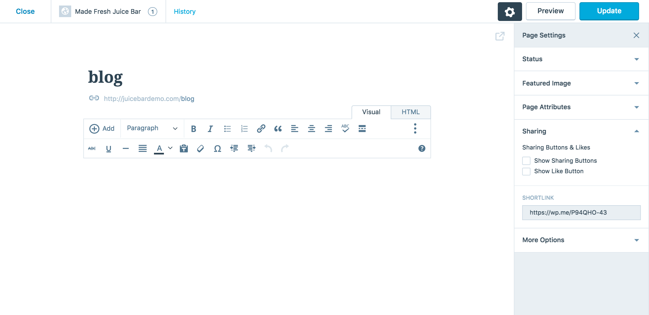Switch to the Visual tab
The height and width of the screenshot is (315, 649).
371,112
